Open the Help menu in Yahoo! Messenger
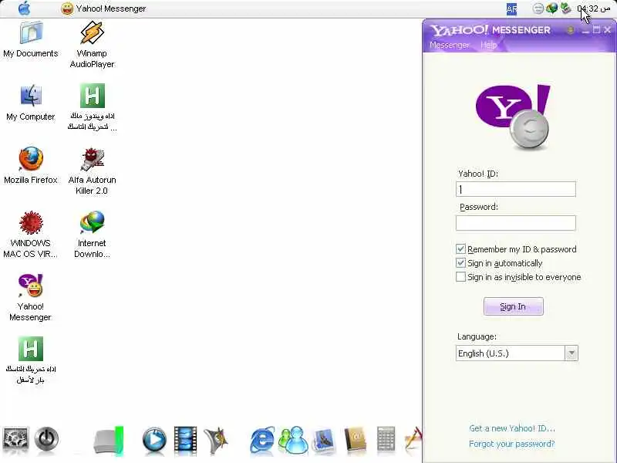This screenshot has height=463, width=617. 488,45
